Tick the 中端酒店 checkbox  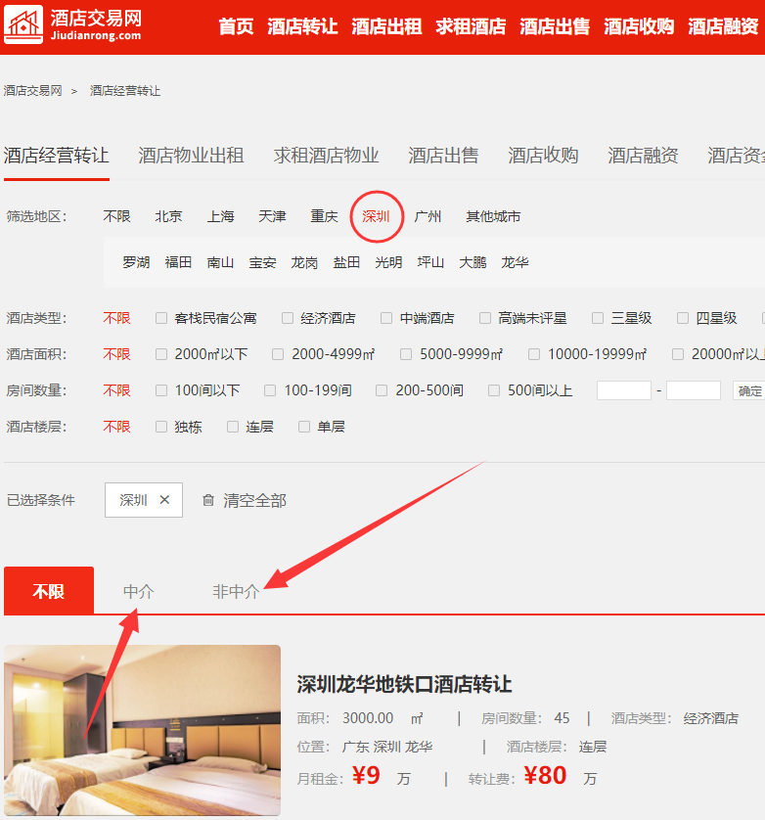tap(386, 318)
